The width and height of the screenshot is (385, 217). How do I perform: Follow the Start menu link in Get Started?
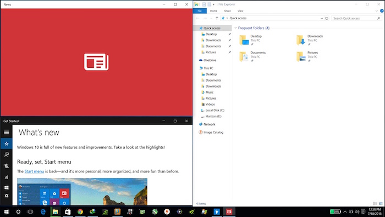click(x=34, y=171)
